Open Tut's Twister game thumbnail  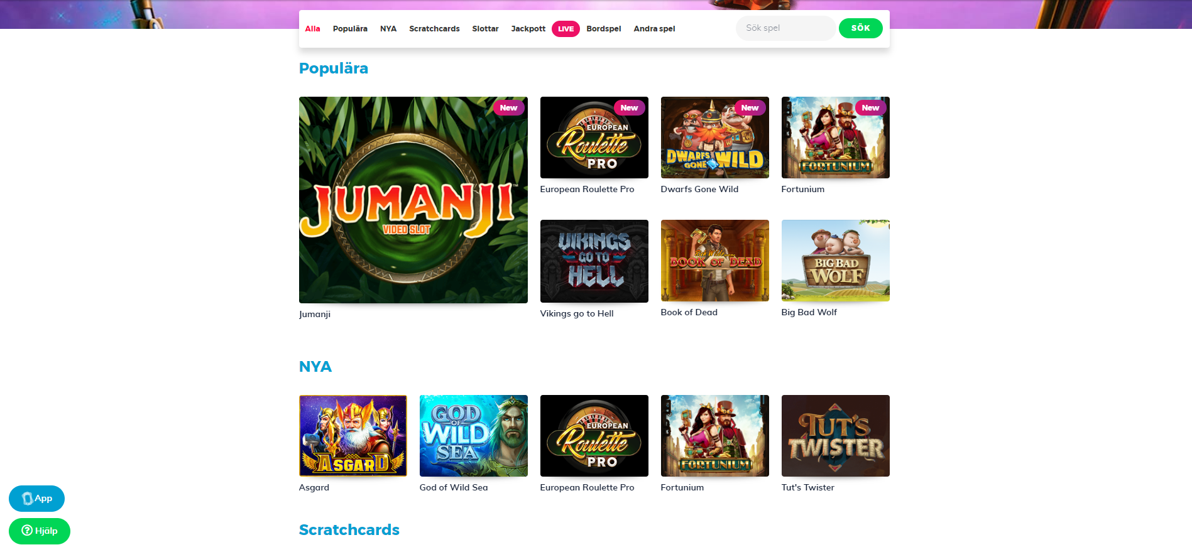(835, 436)
